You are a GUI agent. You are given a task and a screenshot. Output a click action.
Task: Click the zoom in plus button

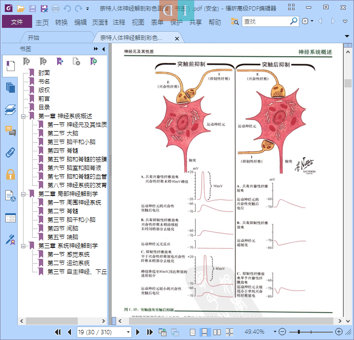339,332
